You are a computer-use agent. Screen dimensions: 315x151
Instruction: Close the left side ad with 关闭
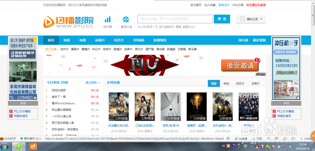[x=23, y=103]
